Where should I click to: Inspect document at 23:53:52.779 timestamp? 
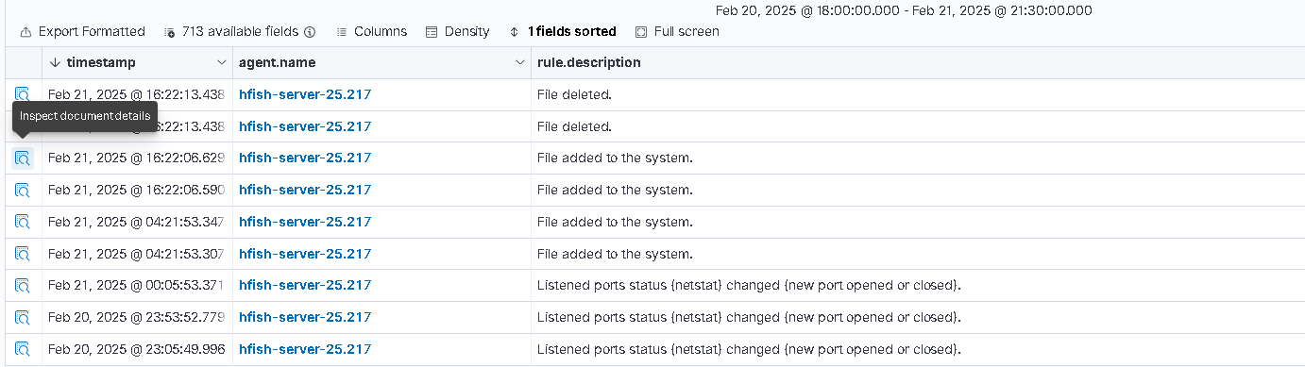23,317
